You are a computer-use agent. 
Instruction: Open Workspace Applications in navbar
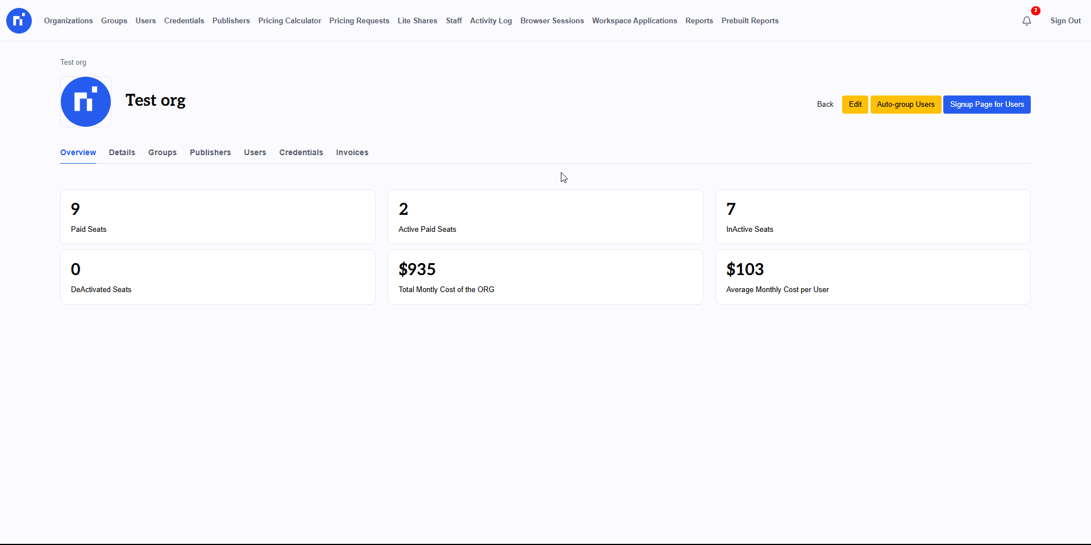[634, 21]
